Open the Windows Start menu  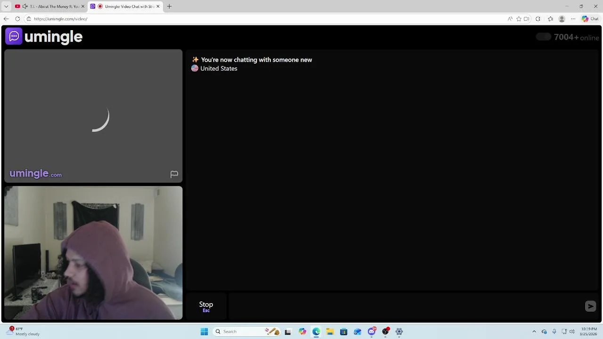pos(204,331)
